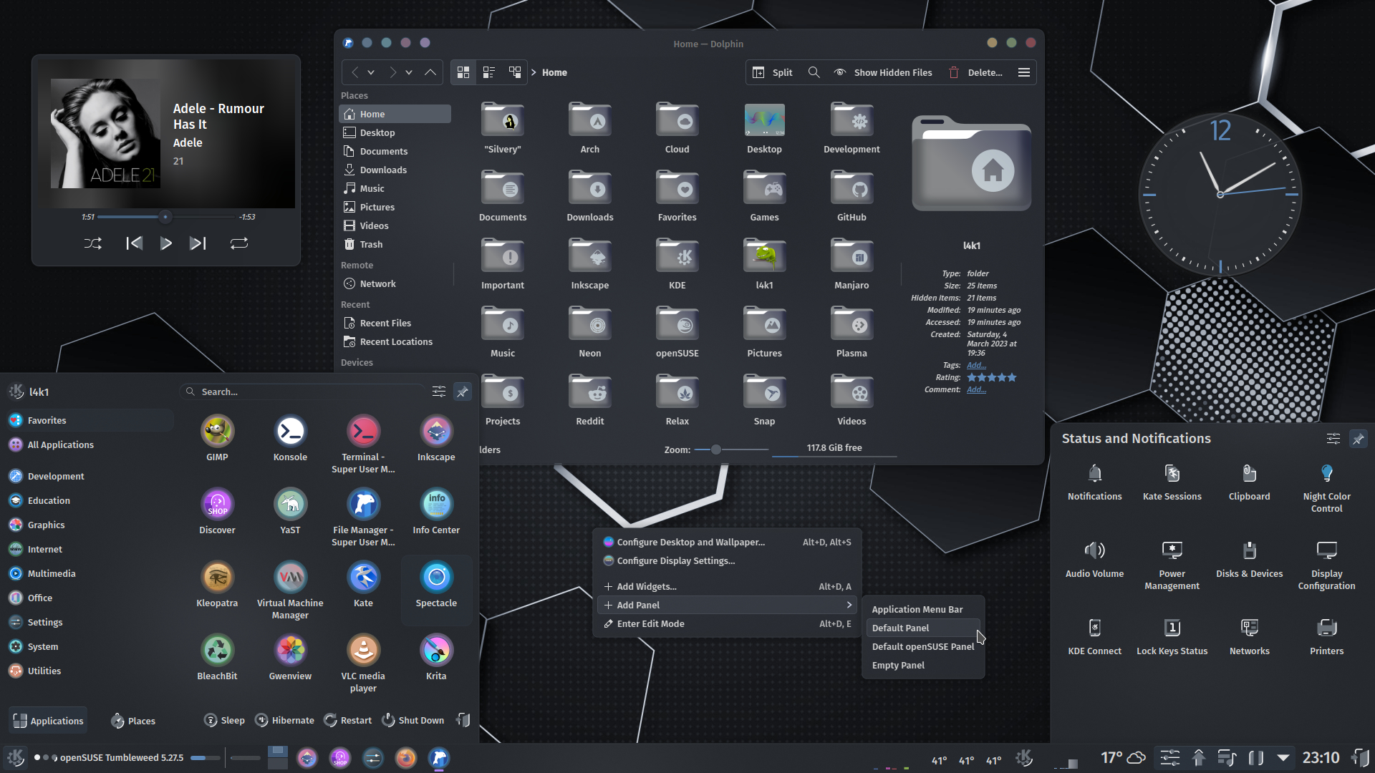Open back history dropdown arrow in Dolphin
The width and height of the screenshot is (1375, 773).
pos(371,72)
